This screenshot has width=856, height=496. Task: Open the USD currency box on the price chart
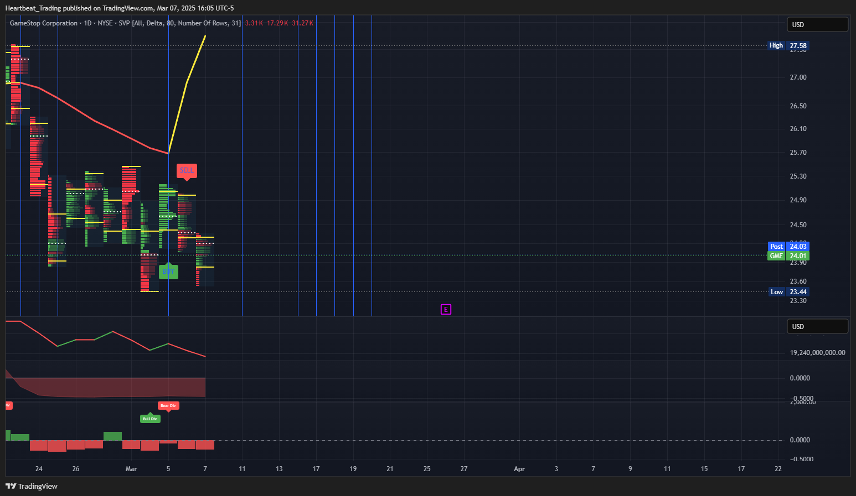[817, 24]
